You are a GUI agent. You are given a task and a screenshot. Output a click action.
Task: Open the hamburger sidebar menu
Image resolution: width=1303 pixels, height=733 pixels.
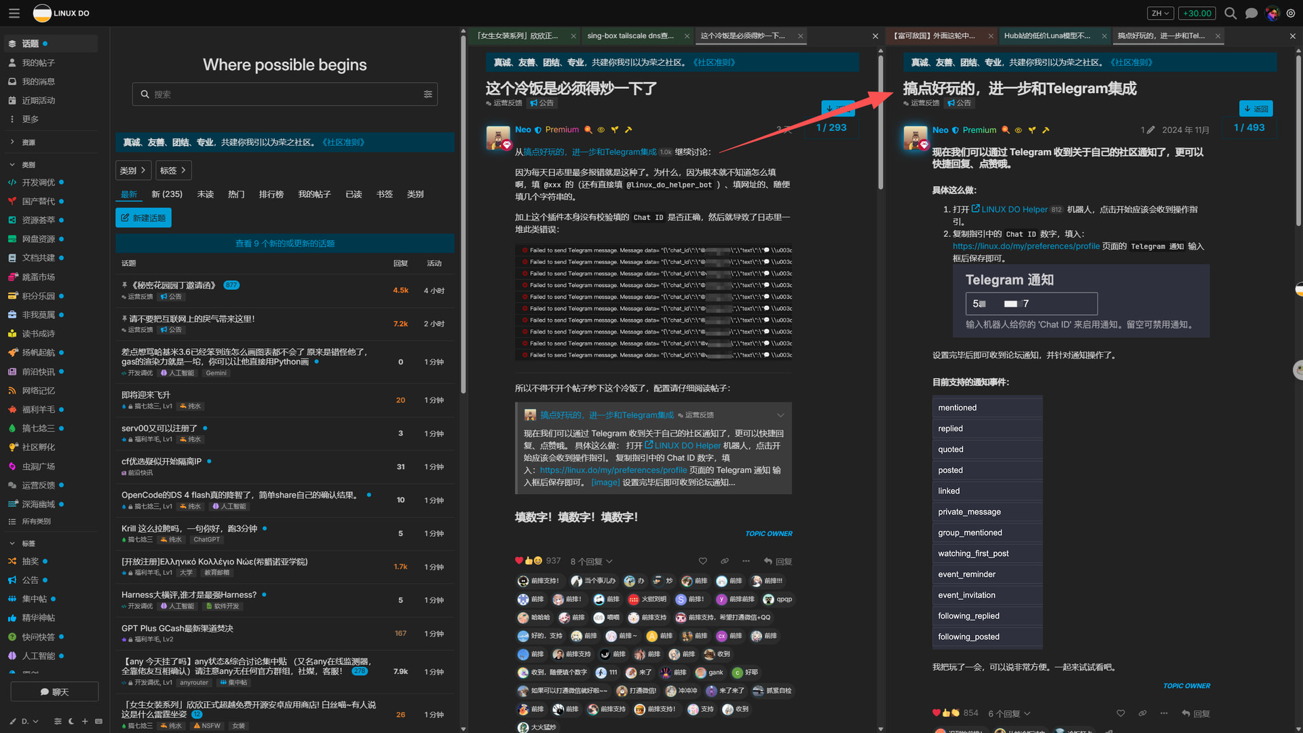(14, 13)
